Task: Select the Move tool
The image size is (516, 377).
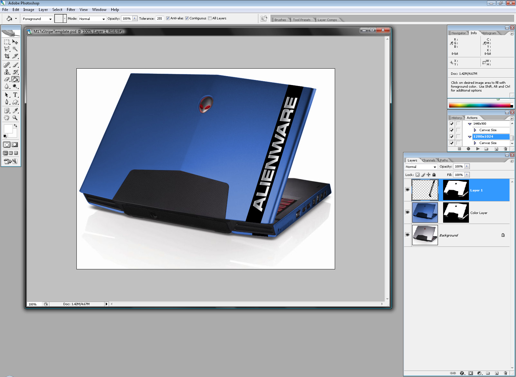Action: click(x=15, y=42)
